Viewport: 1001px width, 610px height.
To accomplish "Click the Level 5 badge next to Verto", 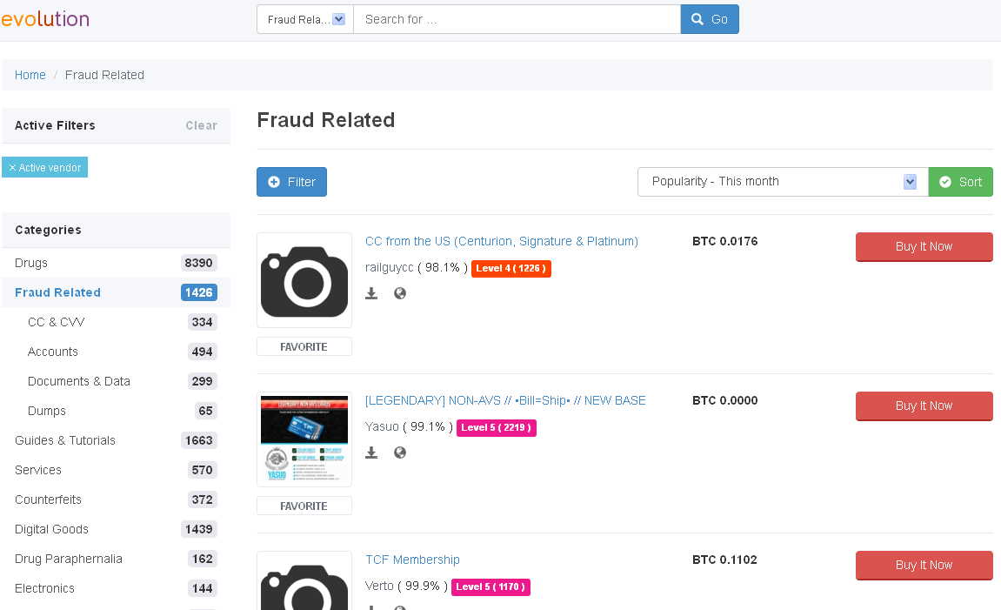I will pos(490,587).
